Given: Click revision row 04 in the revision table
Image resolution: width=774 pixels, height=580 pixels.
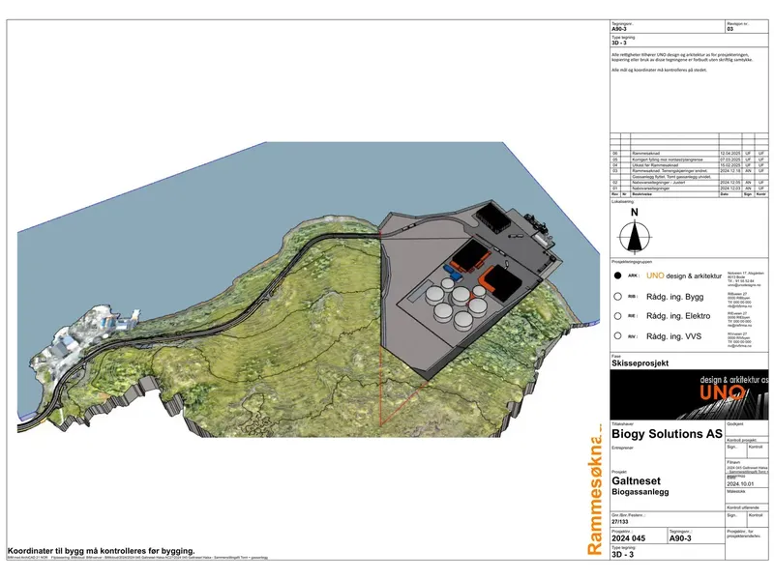Looking at the screenshot, I should click(689, 165).
